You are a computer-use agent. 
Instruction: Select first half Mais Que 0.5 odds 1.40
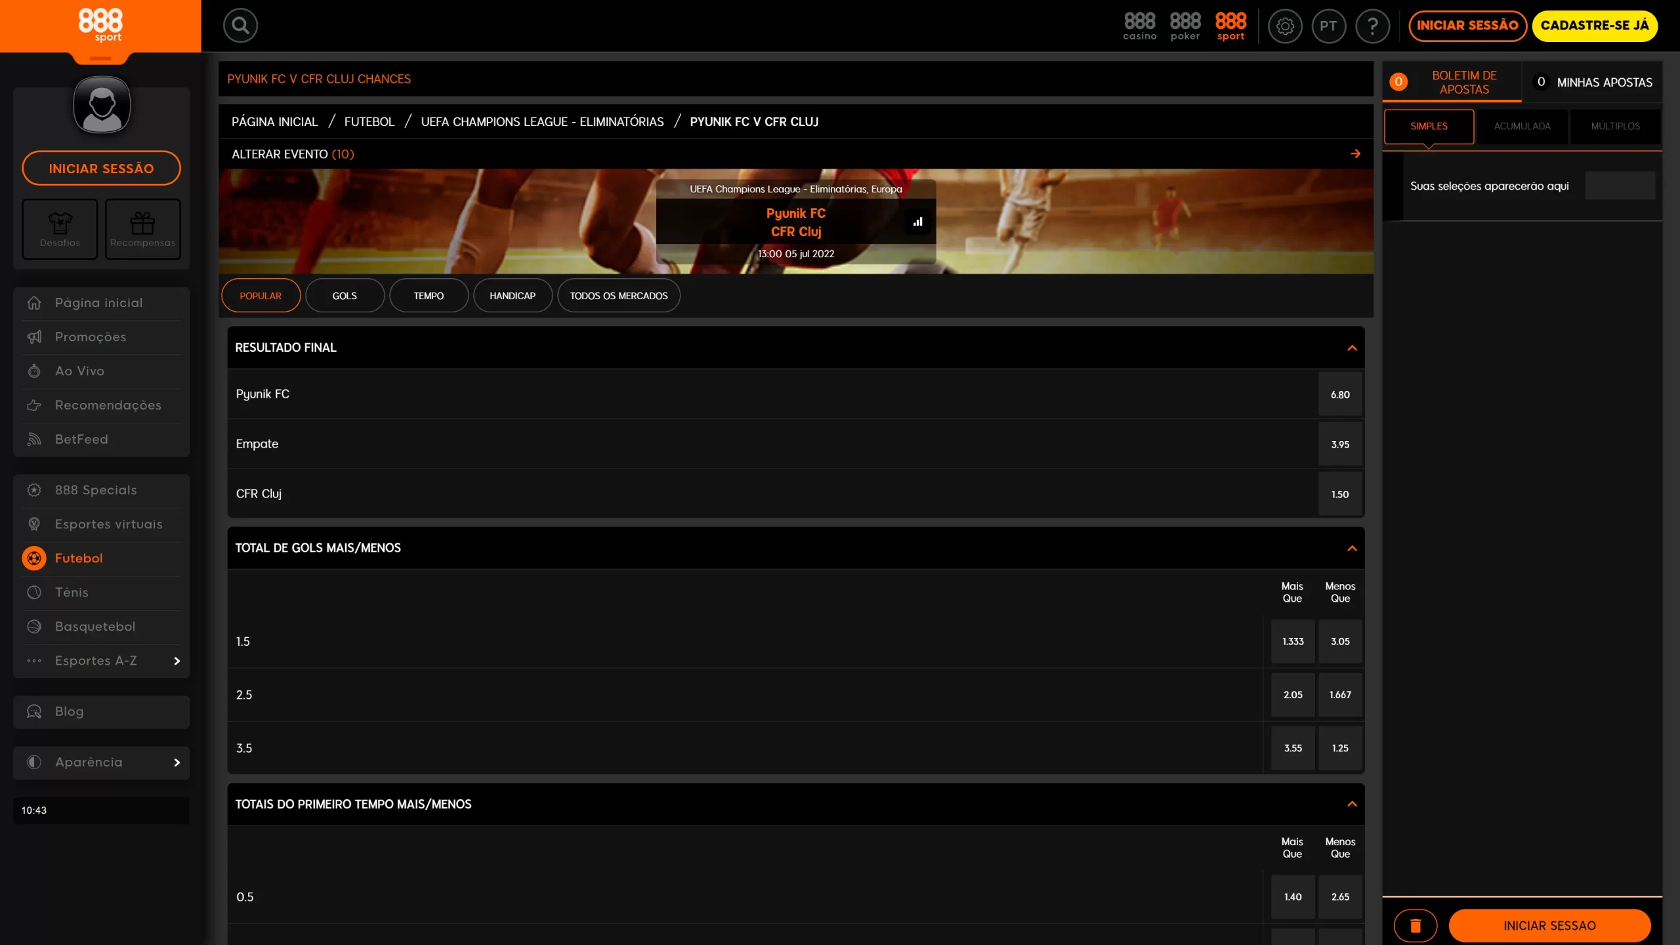tap(1293, 896)
